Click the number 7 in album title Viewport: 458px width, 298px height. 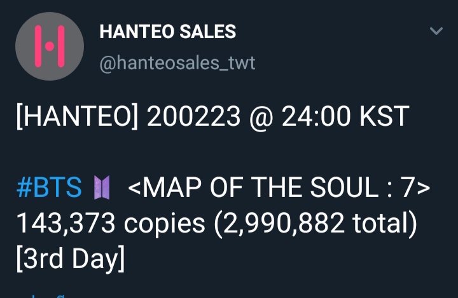point(413,187)
